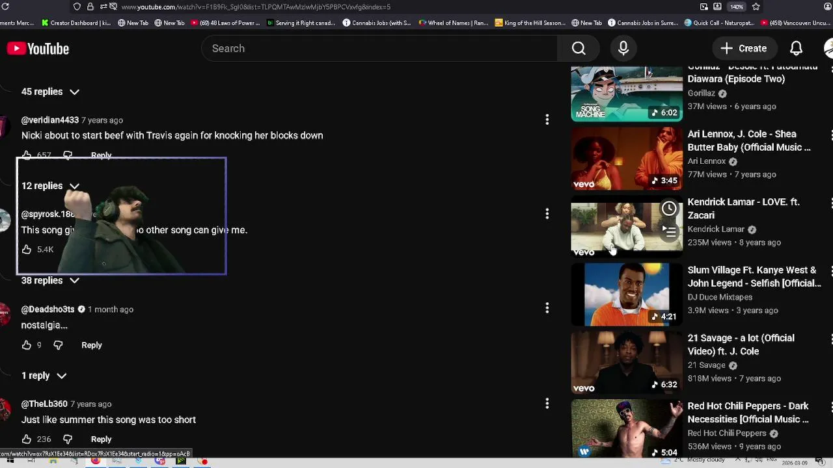Open the YouTube home logo
Screen dimensions: 833x468
point(38,49)
